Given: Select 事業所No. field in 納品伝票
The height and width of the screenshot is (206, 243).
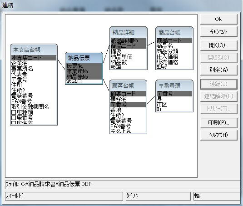Looking at the screenshot, I should point(84,71).
